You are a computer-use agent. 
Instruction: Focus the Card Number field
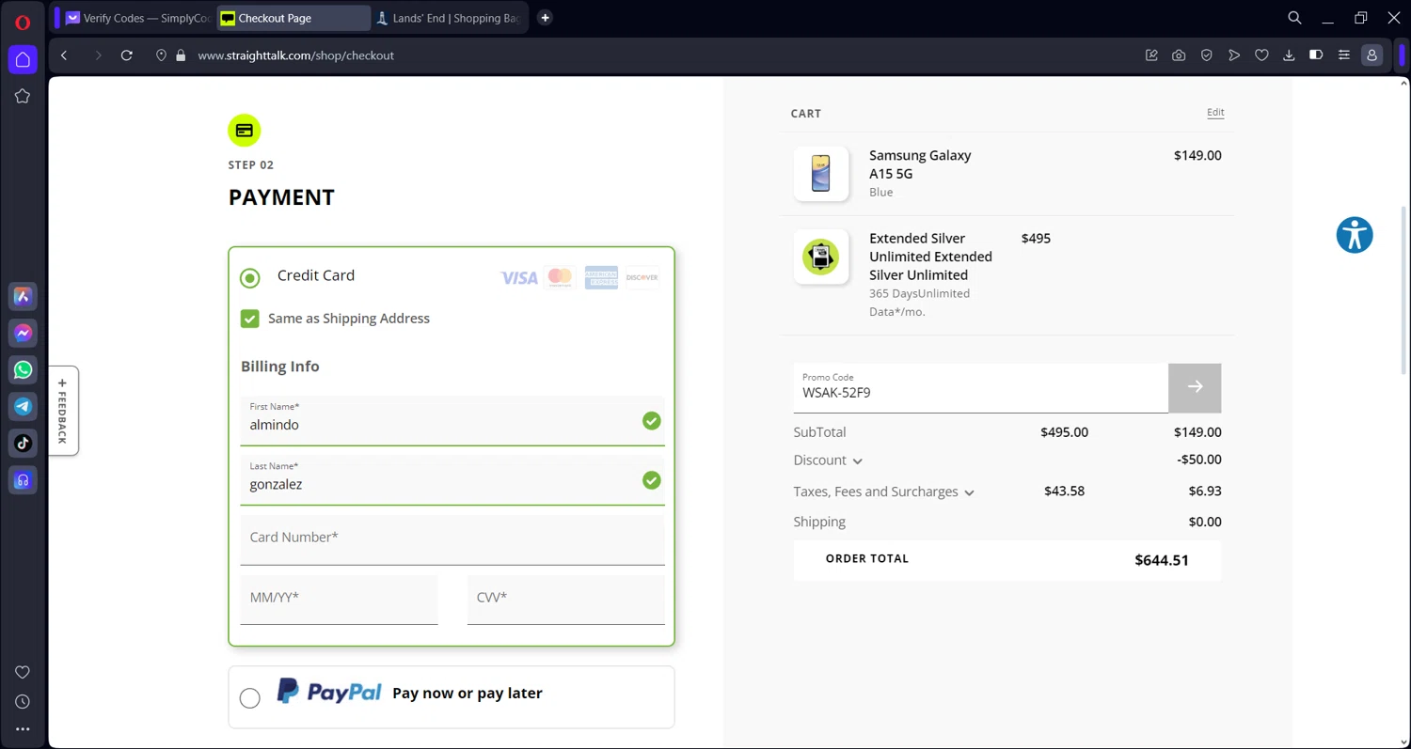tap(452, 539)
